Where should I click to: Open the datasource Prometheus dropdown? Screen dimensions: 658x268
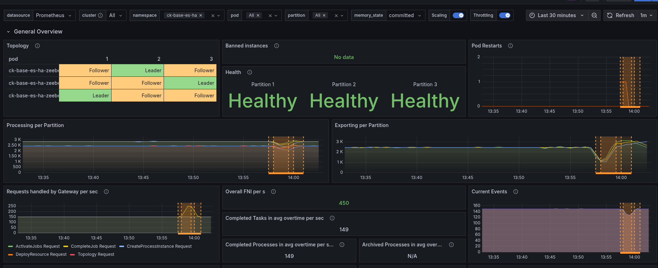point(54,15)
